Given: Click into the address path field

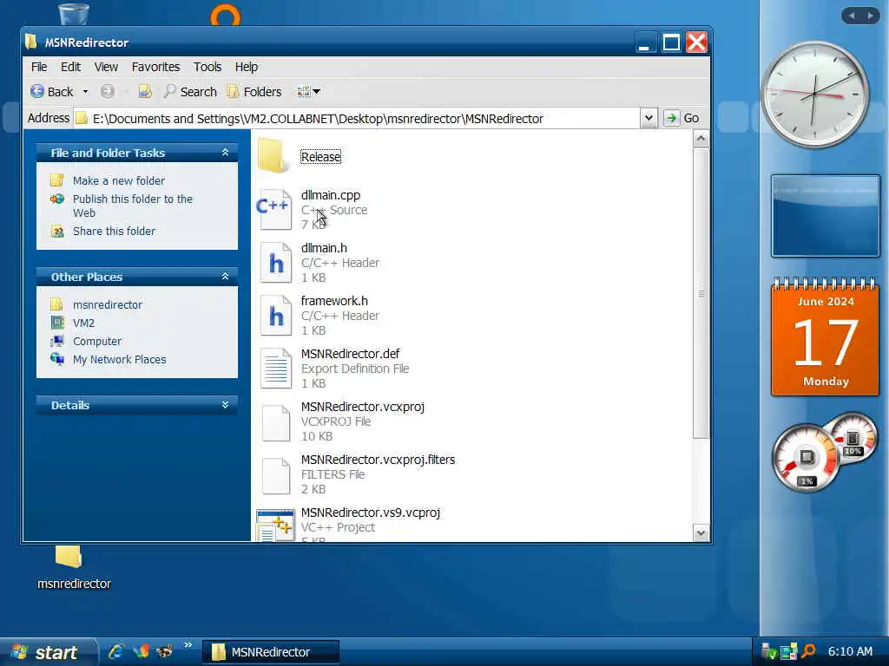Looking at the screenshot, I should pos(357,118).
